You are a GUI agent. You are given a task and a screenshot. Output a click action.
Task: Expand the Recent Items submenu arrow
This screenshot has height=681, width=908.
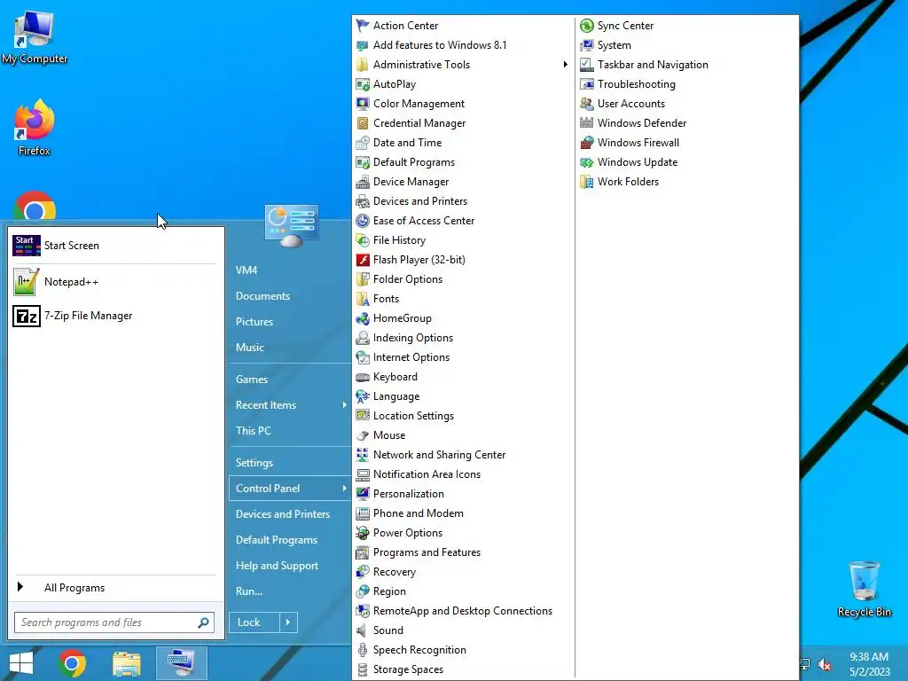pos(345,404)
